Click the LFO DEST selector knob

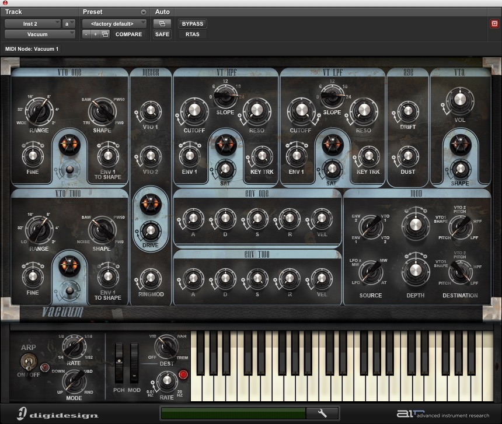[166, 347]
